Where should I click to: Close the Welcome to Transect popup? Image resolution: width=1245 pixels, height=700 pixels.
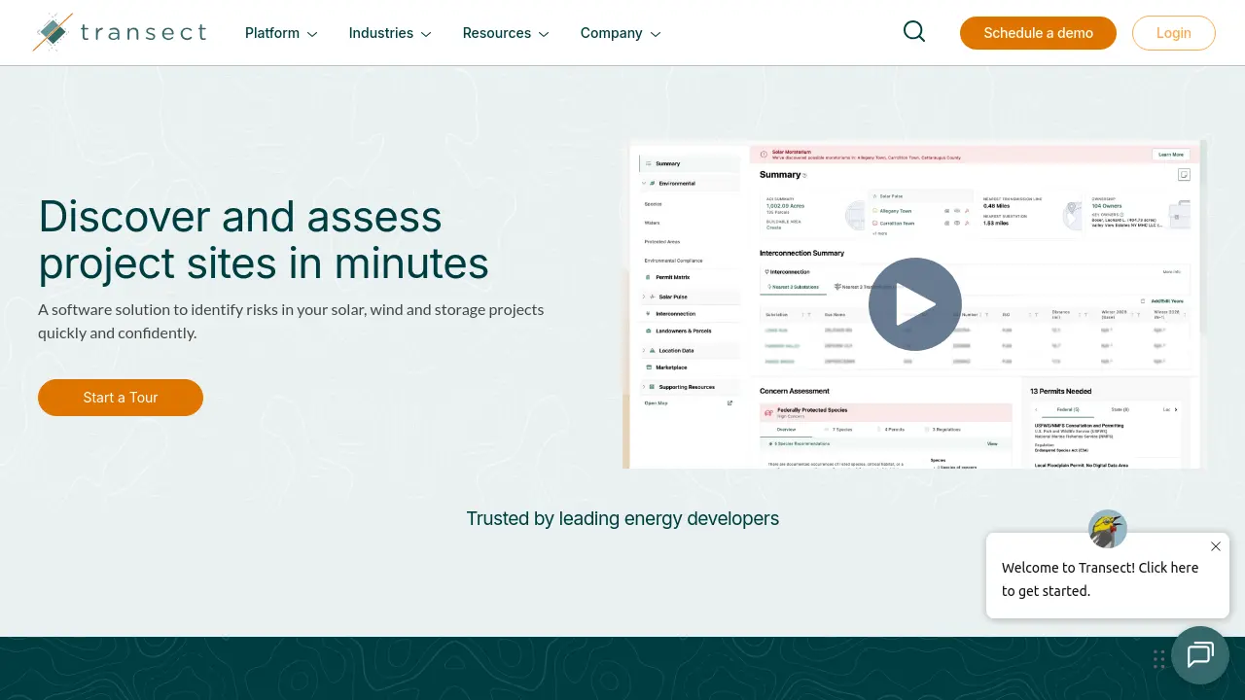1216,546
